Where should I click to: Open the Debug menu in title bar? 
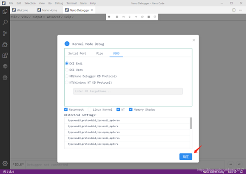(x=59, y=3)
